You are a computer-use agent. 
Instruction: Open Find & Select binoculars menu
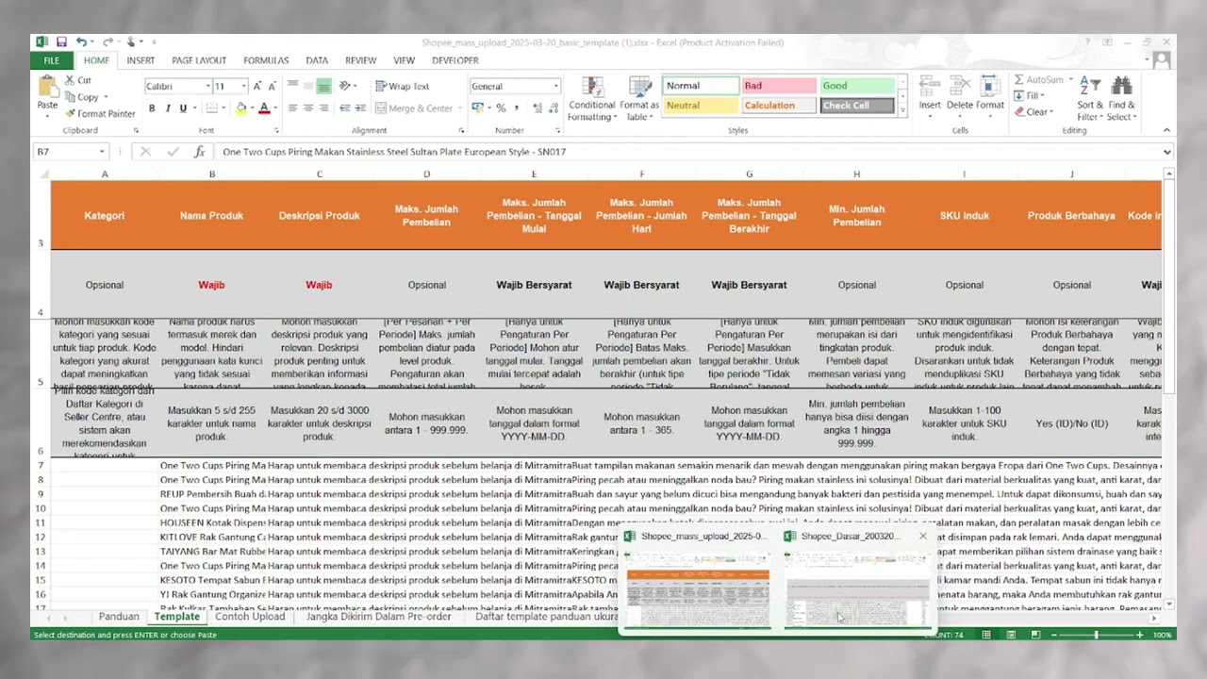1122,98
